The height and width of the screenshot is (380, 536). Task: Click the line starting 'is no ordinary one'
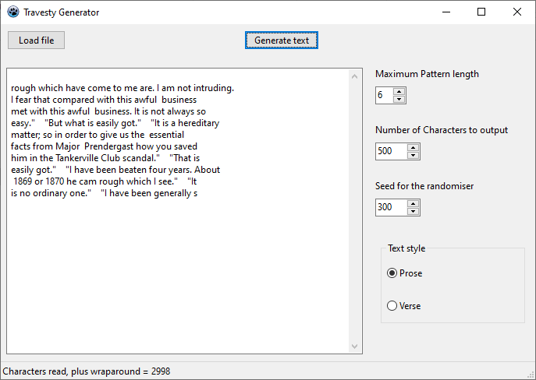[x=105, y=193]
